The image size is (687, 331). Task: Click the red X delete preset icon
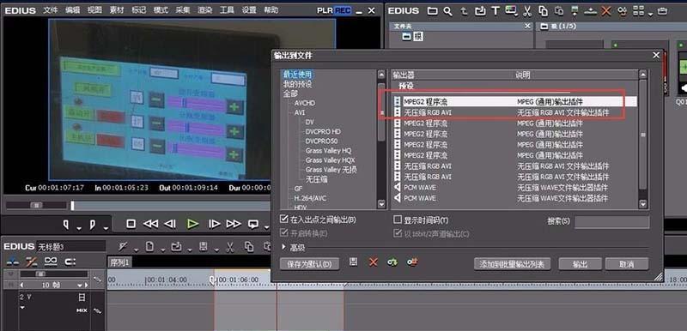point(374,262)
